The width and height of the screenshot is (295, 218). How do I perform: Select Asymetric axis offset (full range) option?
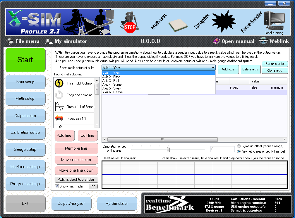pyautogui.click(x=239, y=151)
